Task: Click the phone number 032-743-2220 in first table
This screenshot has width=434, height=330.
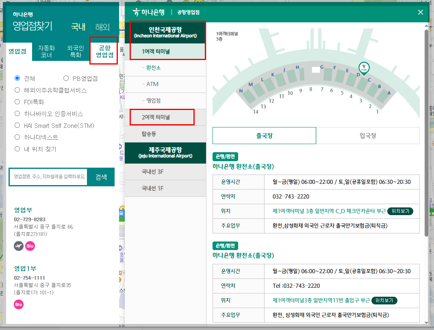Action: (x=291, y=196)
